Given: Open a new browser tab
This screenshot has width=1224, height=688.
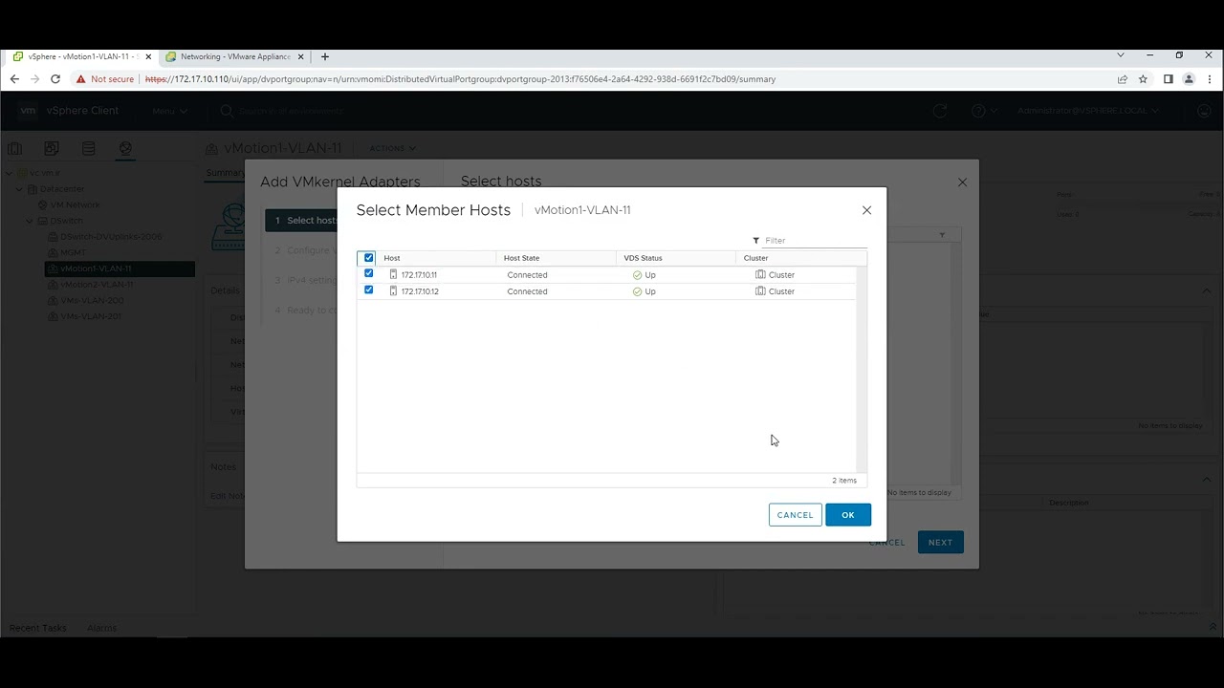Looking at the screenshot, I should pos(325,56).
